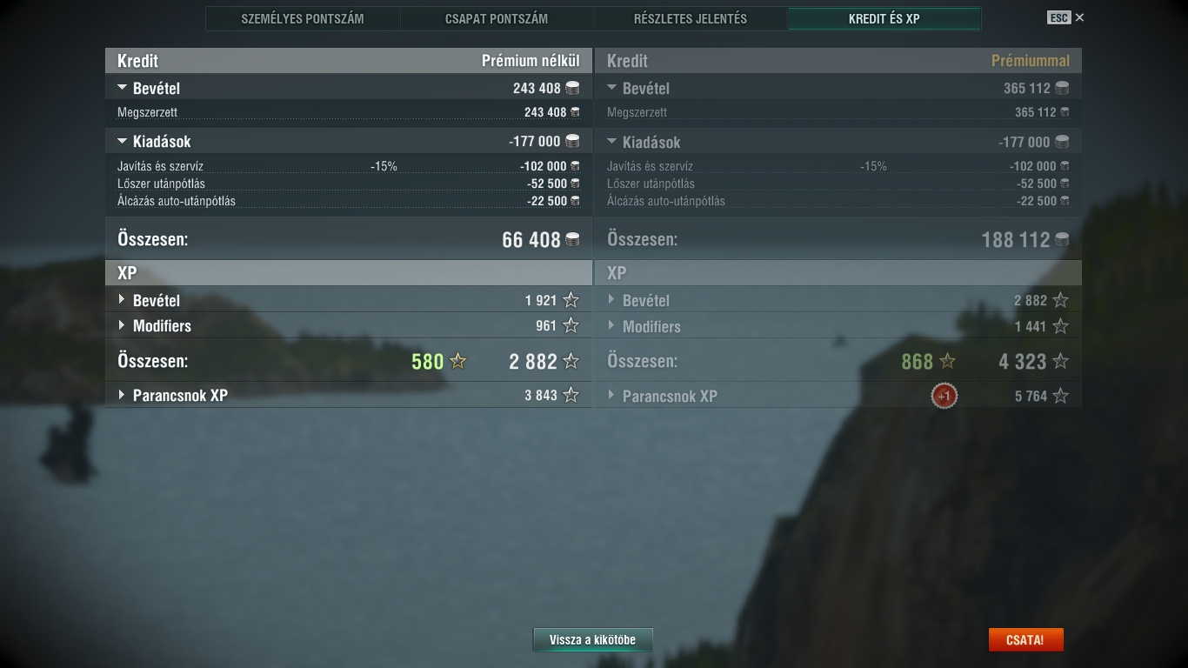Switch to the Személyes pontszám tab
The height and width of the screenshot is (668, 1188).
coord(303,18)
